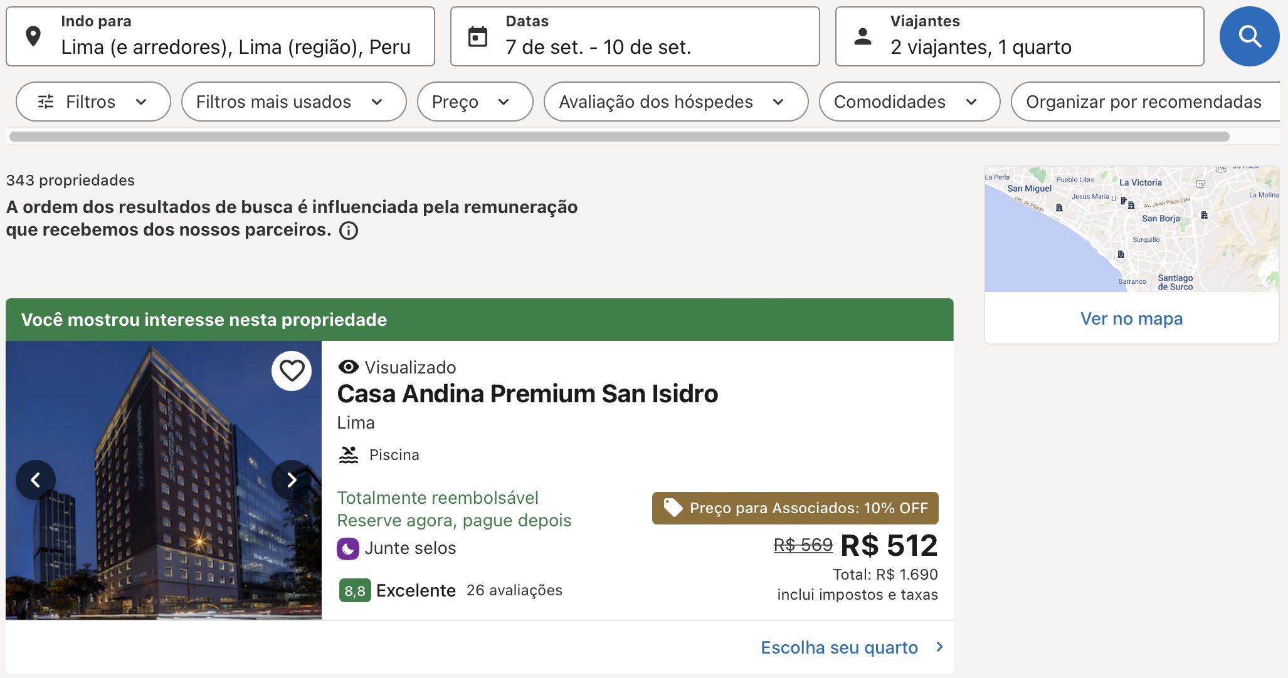This screenshot has width=1288, height=678.
Task: Click the horizontal filter scrollbar
Action: pos(619,137)
